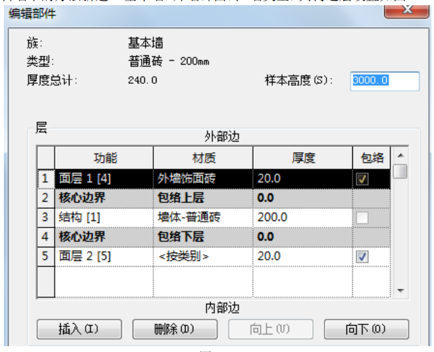Open function dropdown for 面层 2 [5]
434x352 pixels.
(x=103, y=257)
